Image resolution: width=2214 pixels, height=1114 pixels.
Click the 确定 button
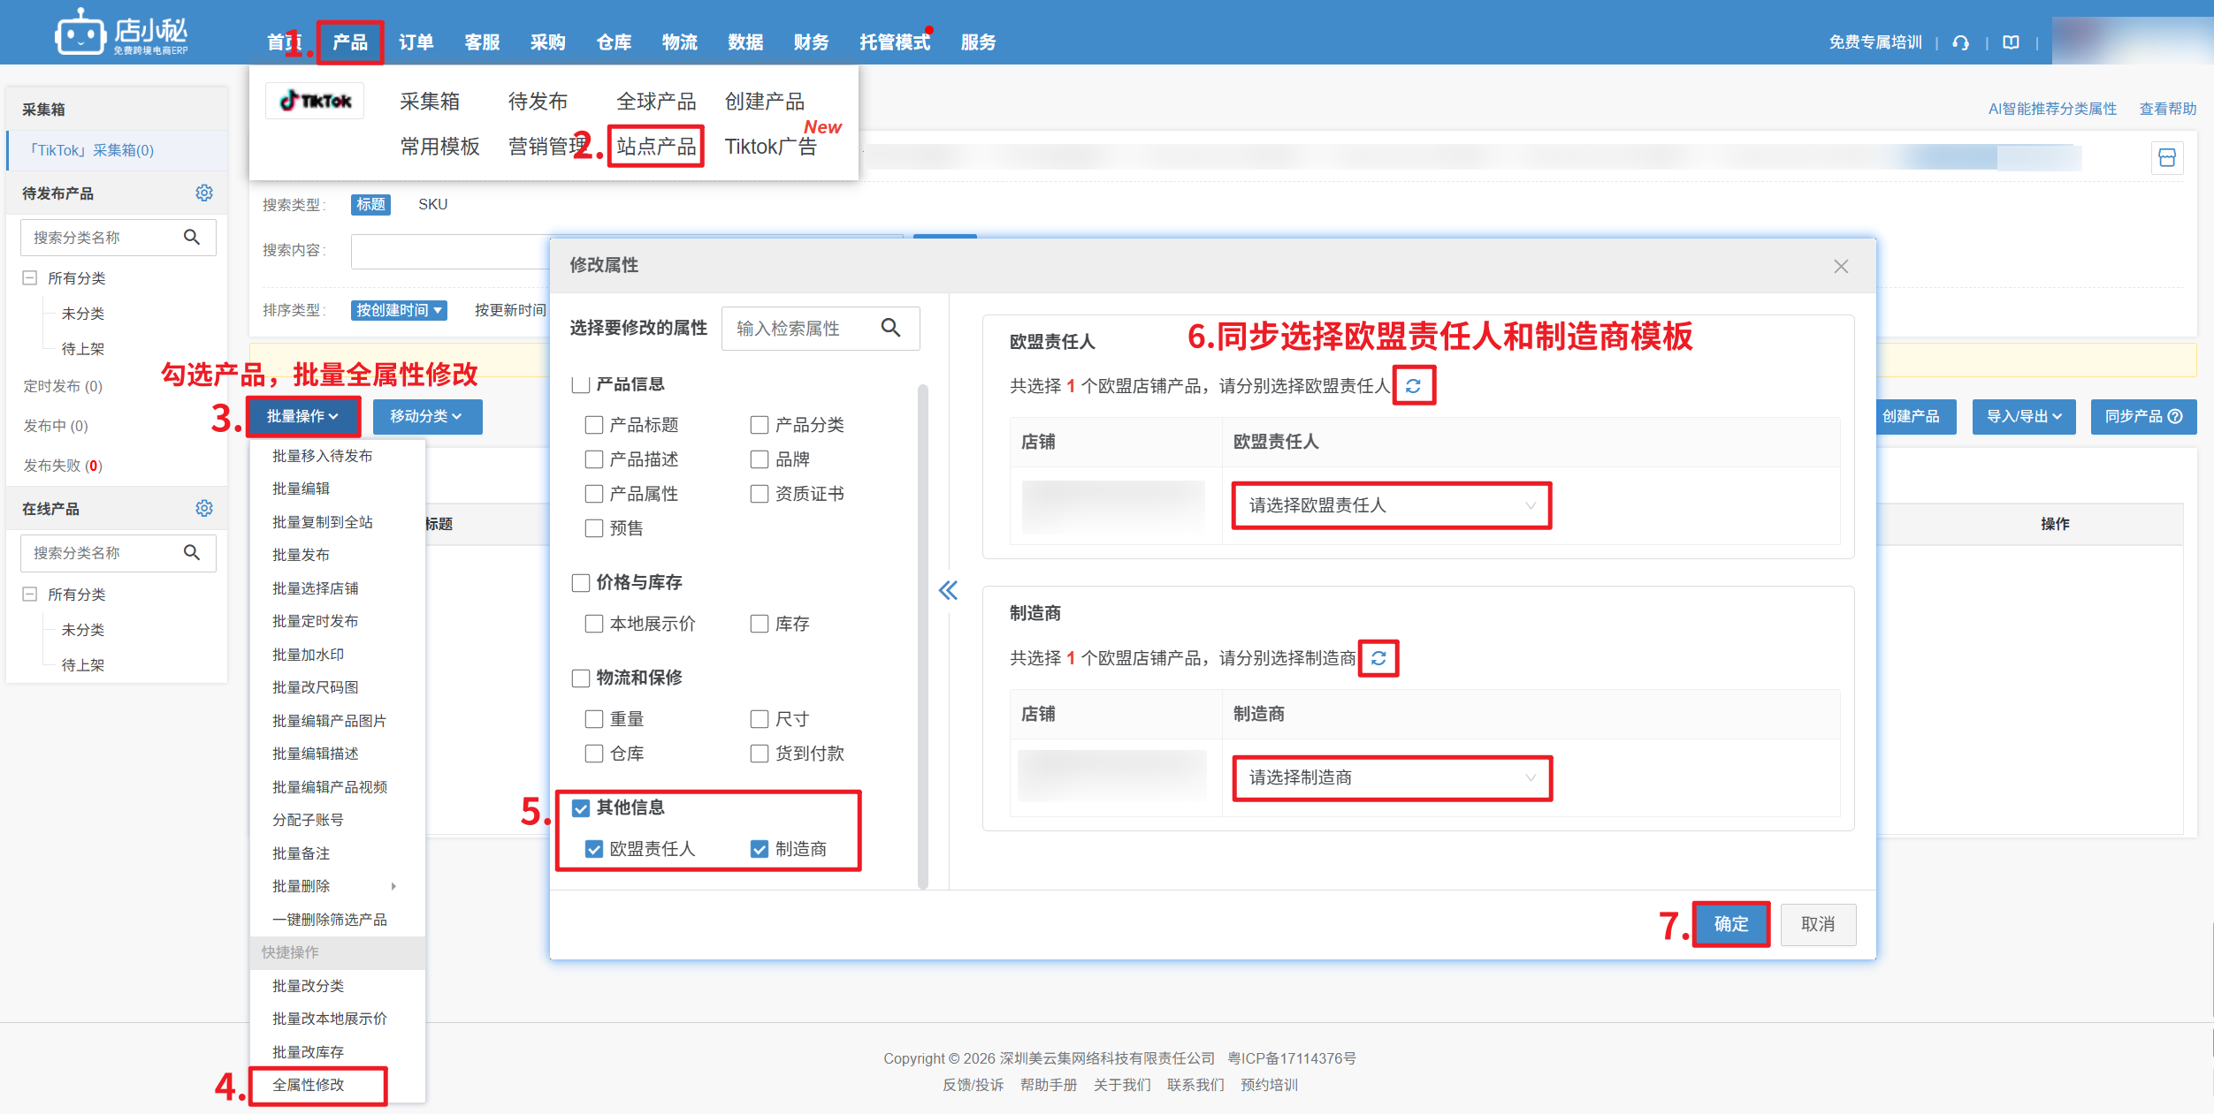point(1730,924)
